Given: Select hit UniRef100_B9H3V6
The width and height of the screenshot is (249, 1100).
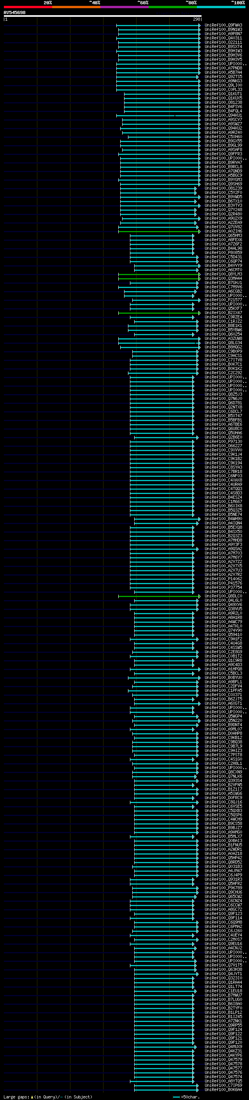Looking at the screenshot, I should pyautogui.click(x=223, y=55).
